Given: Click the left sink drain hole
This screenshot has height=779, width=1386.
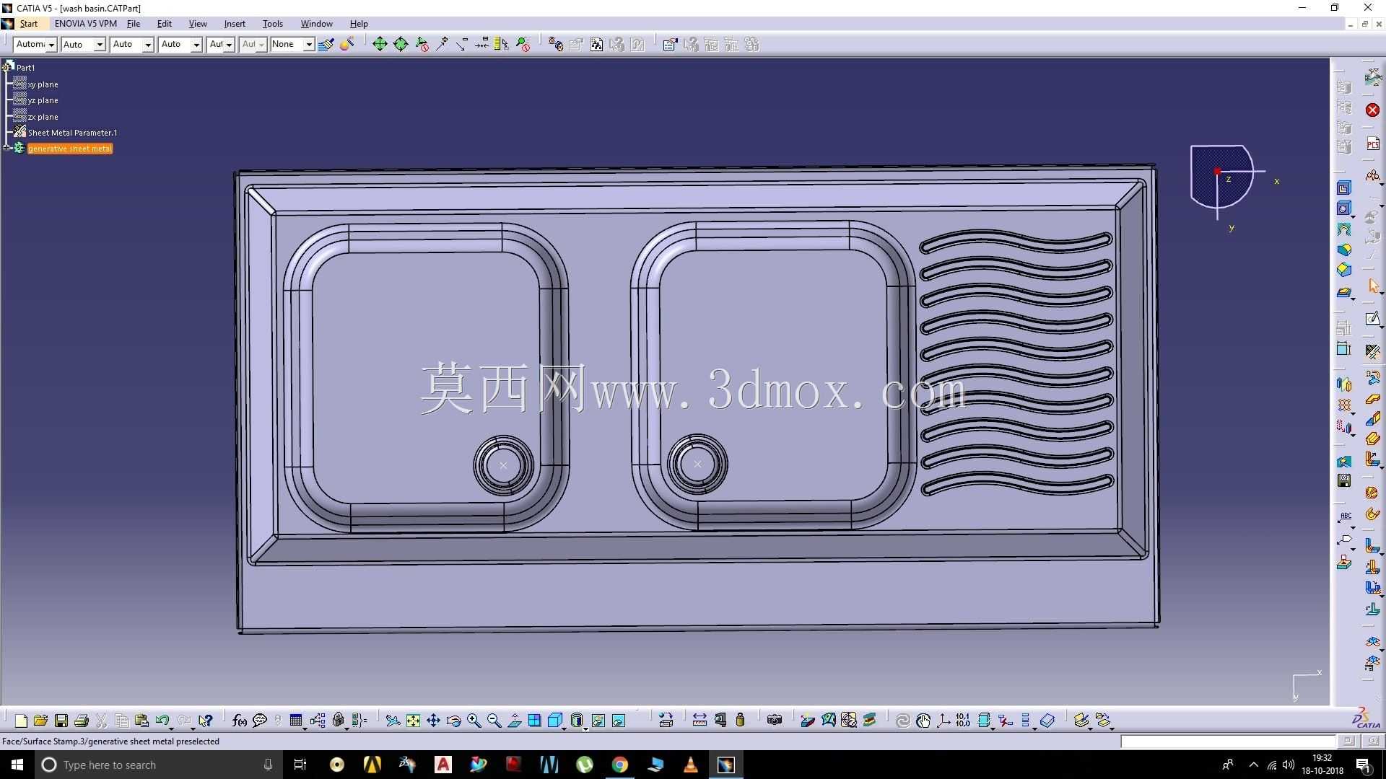Looking at the screenshot, I should (503, 465).
